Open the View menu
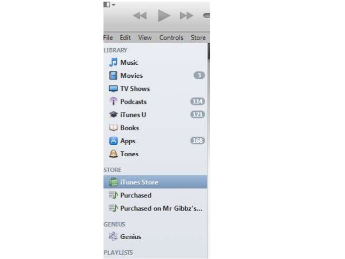The width and height of the screenshot is (345, 259). pos(145,38)
